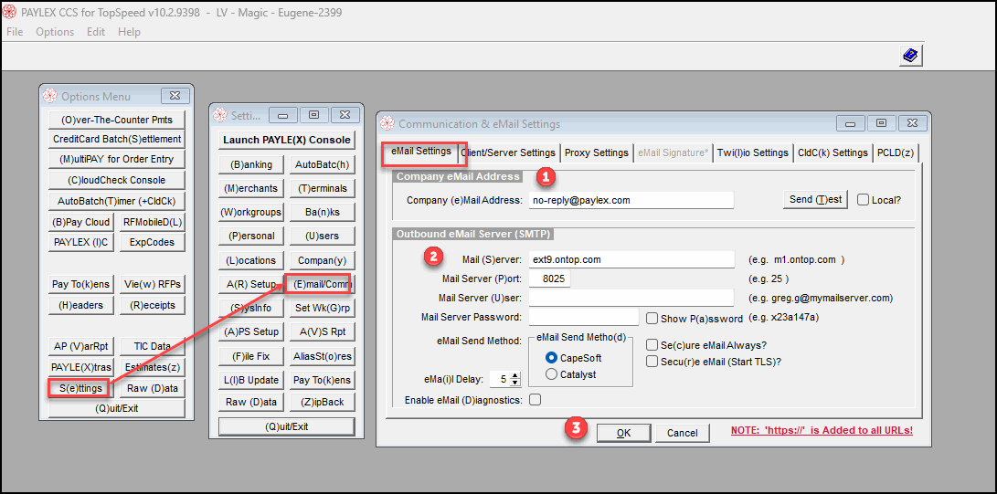
Task: Open RFMobileD(L) in Options Menu
Action: point(152,222)
